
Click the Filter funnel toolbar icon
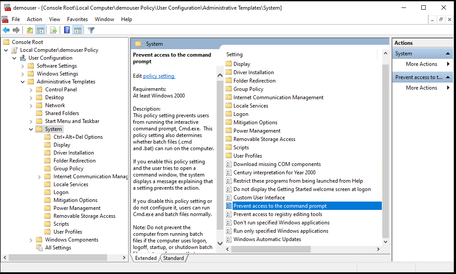[x=91, y=30]
